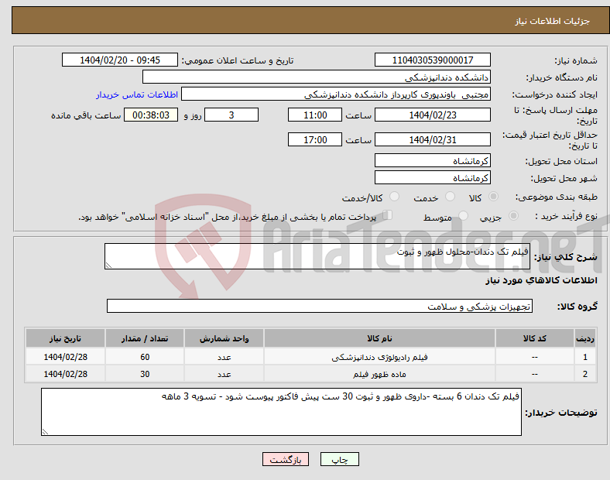
Task: Select the جزیی purchase type radio
Action: pyautogui.click(x=513, y=215)
